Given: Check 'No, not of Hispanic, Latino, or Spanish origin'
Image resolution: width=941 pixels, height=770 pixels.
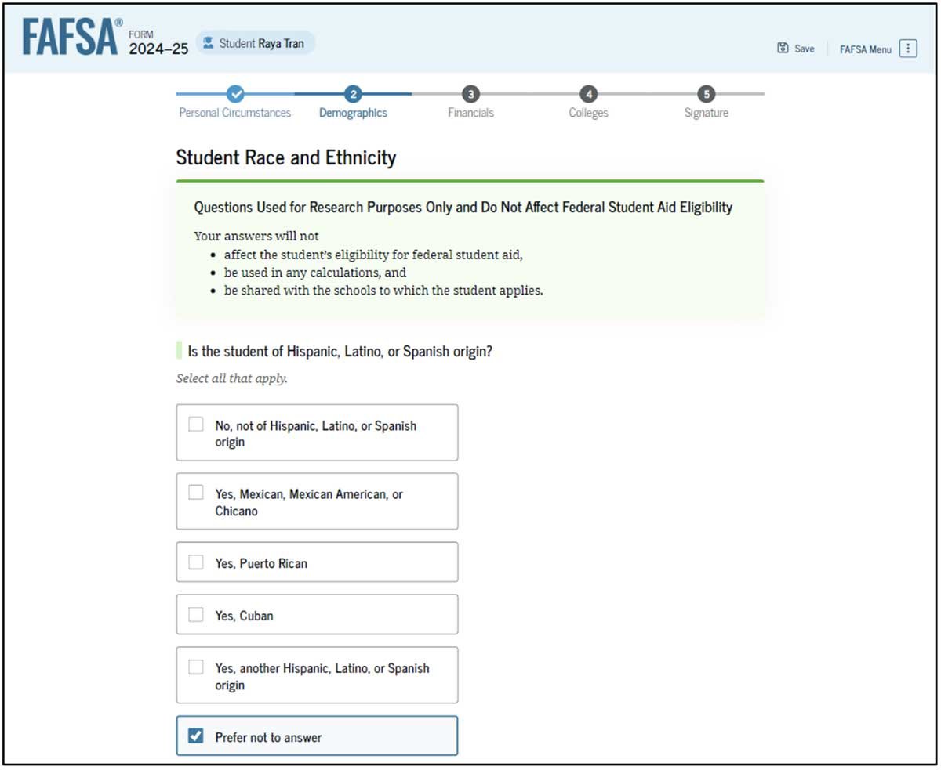Looking at the screenshot, I should 196,425.
